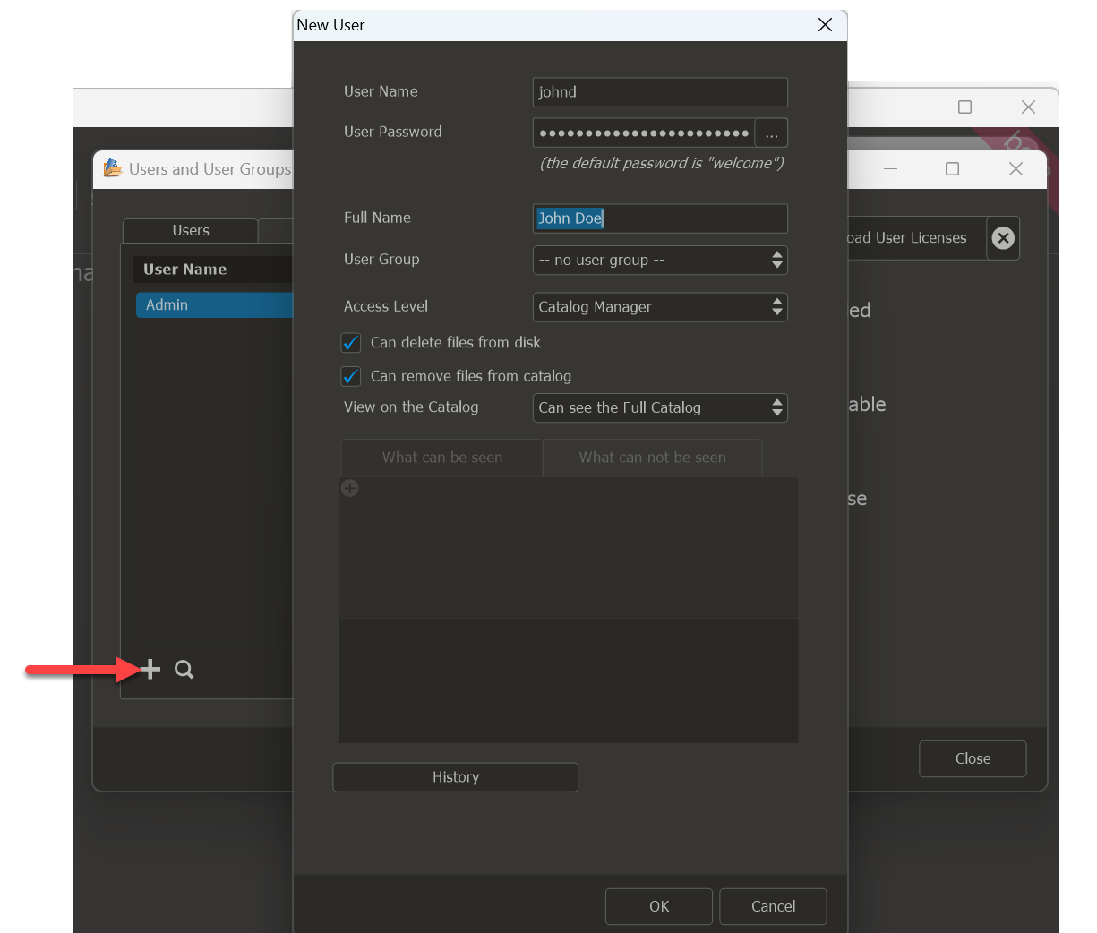
Task: Click the History button
Action: click(x=456, y=777)
